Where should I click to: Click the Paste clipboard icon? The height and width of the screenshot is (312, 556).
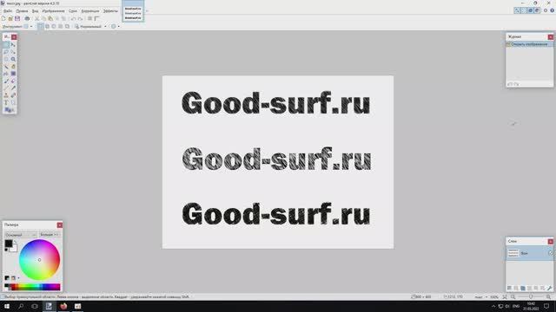50,18
